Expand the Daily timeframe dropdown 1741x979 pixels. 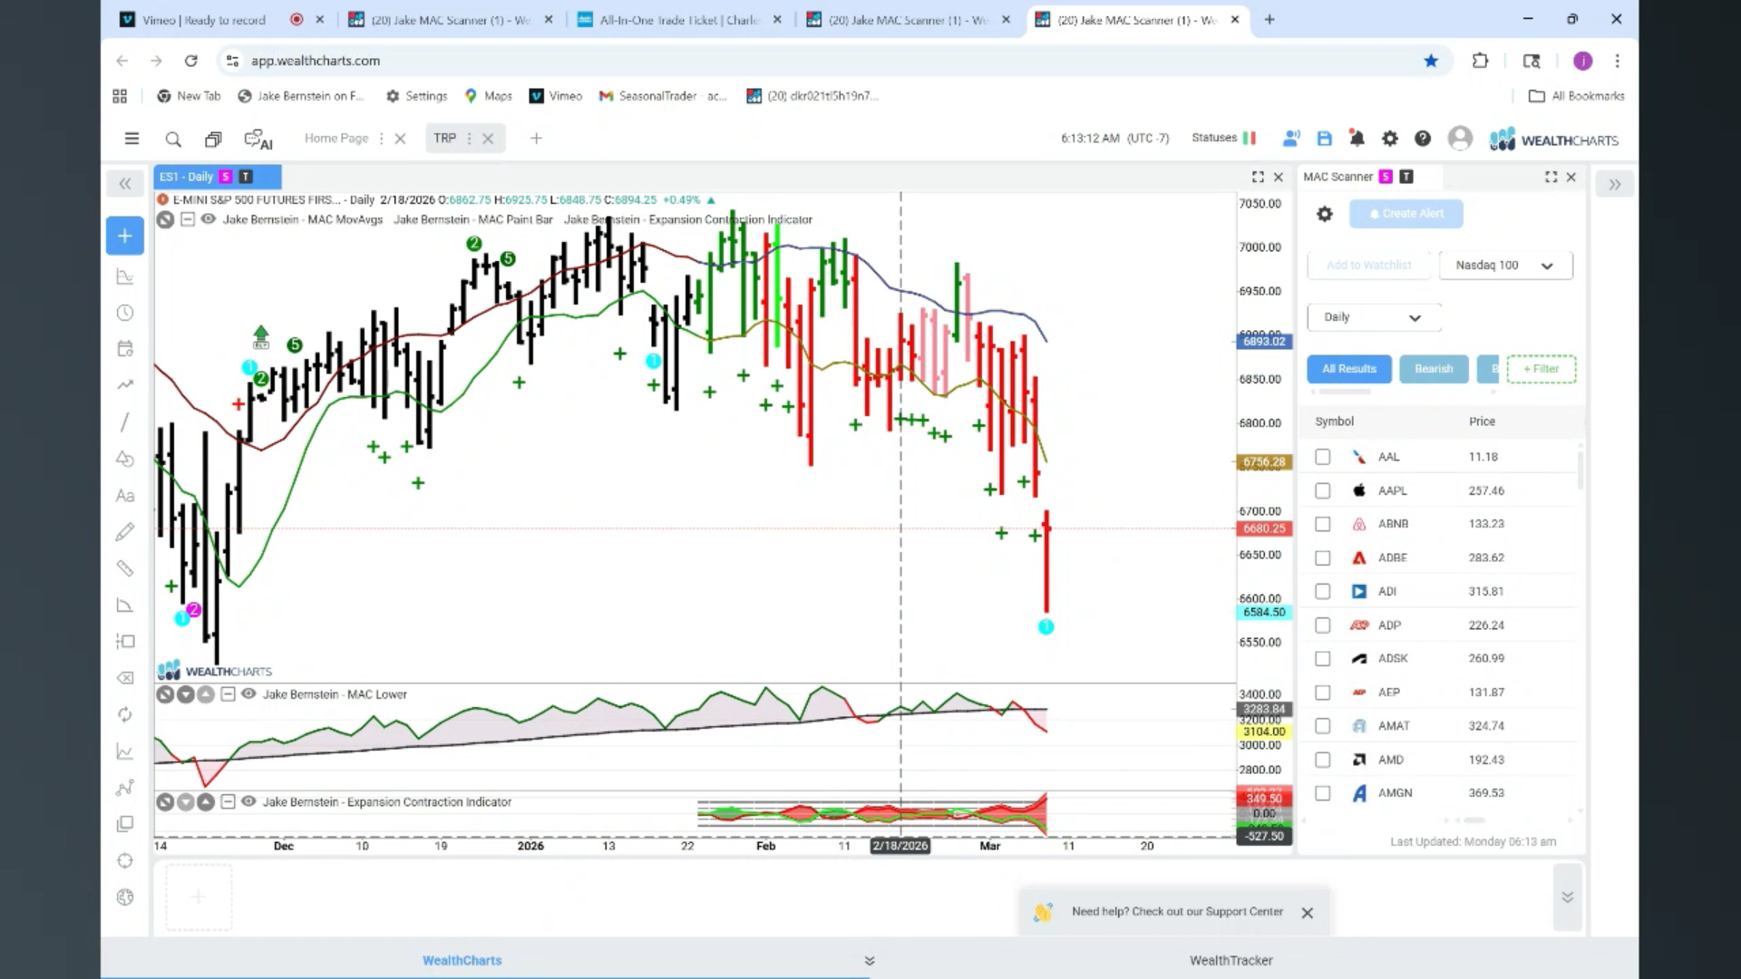tap(1374, 317)
